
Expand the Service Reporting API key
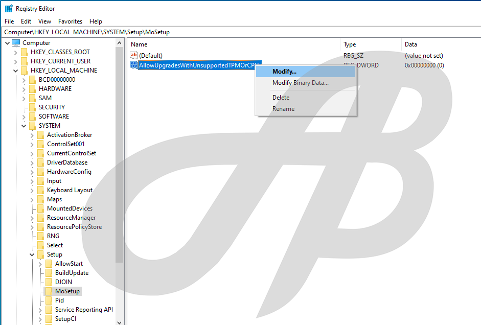point(40,310)
